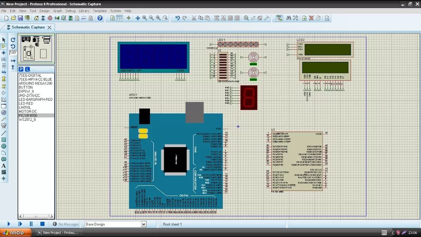
Task: Click the X-Mirror horizontal flip icon
Action: (x=13, y=61)
